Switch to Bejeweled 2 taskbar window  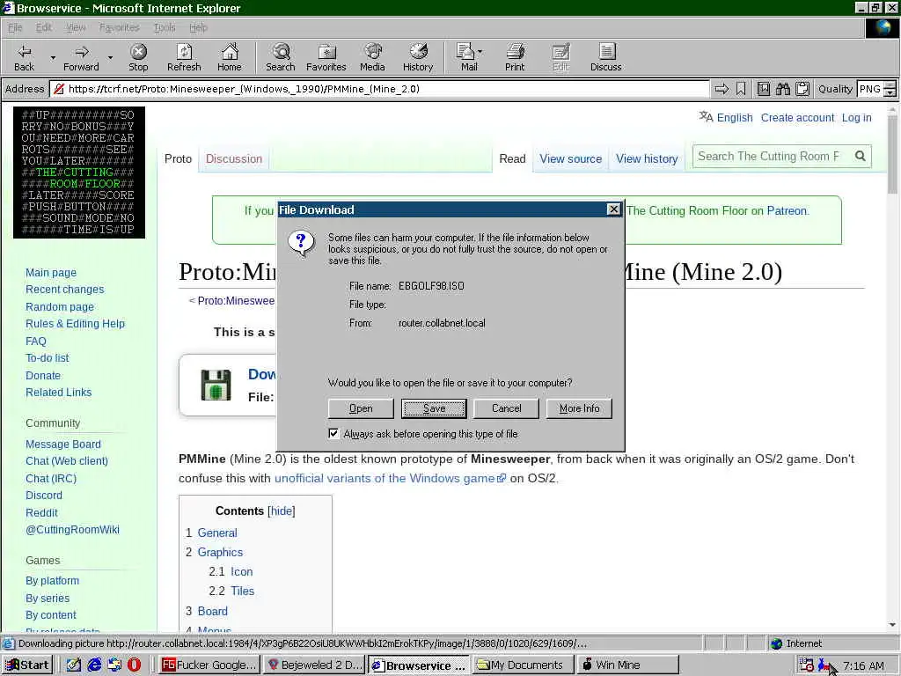[x=314, y=665]
